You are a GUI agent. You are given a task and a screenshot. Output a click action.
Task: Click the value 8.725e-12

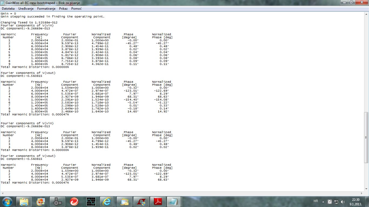pos(70,64)
